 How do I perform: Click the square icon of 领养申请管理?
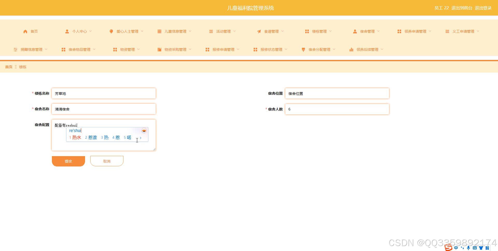point(399,31)
